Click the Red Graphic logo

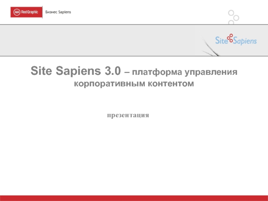(x=26, y=12)
